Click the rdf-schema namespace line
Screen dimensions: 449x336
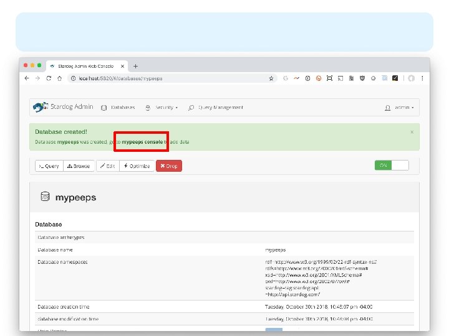317,269
